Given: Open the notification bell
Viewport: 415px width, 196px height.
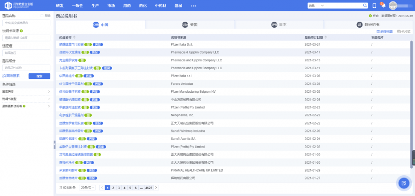Looking at the screenshot, I should click(383, 6).
